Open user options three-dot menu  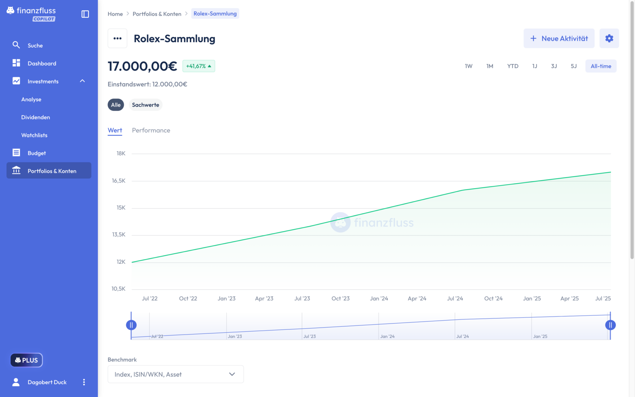pos(84,382)
